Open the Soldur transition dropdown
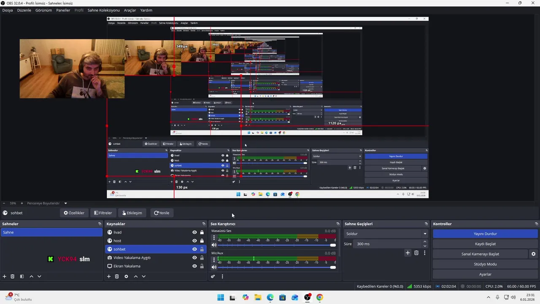The width and height of the screenshot is (540, 304). click(x=386, y=233)
